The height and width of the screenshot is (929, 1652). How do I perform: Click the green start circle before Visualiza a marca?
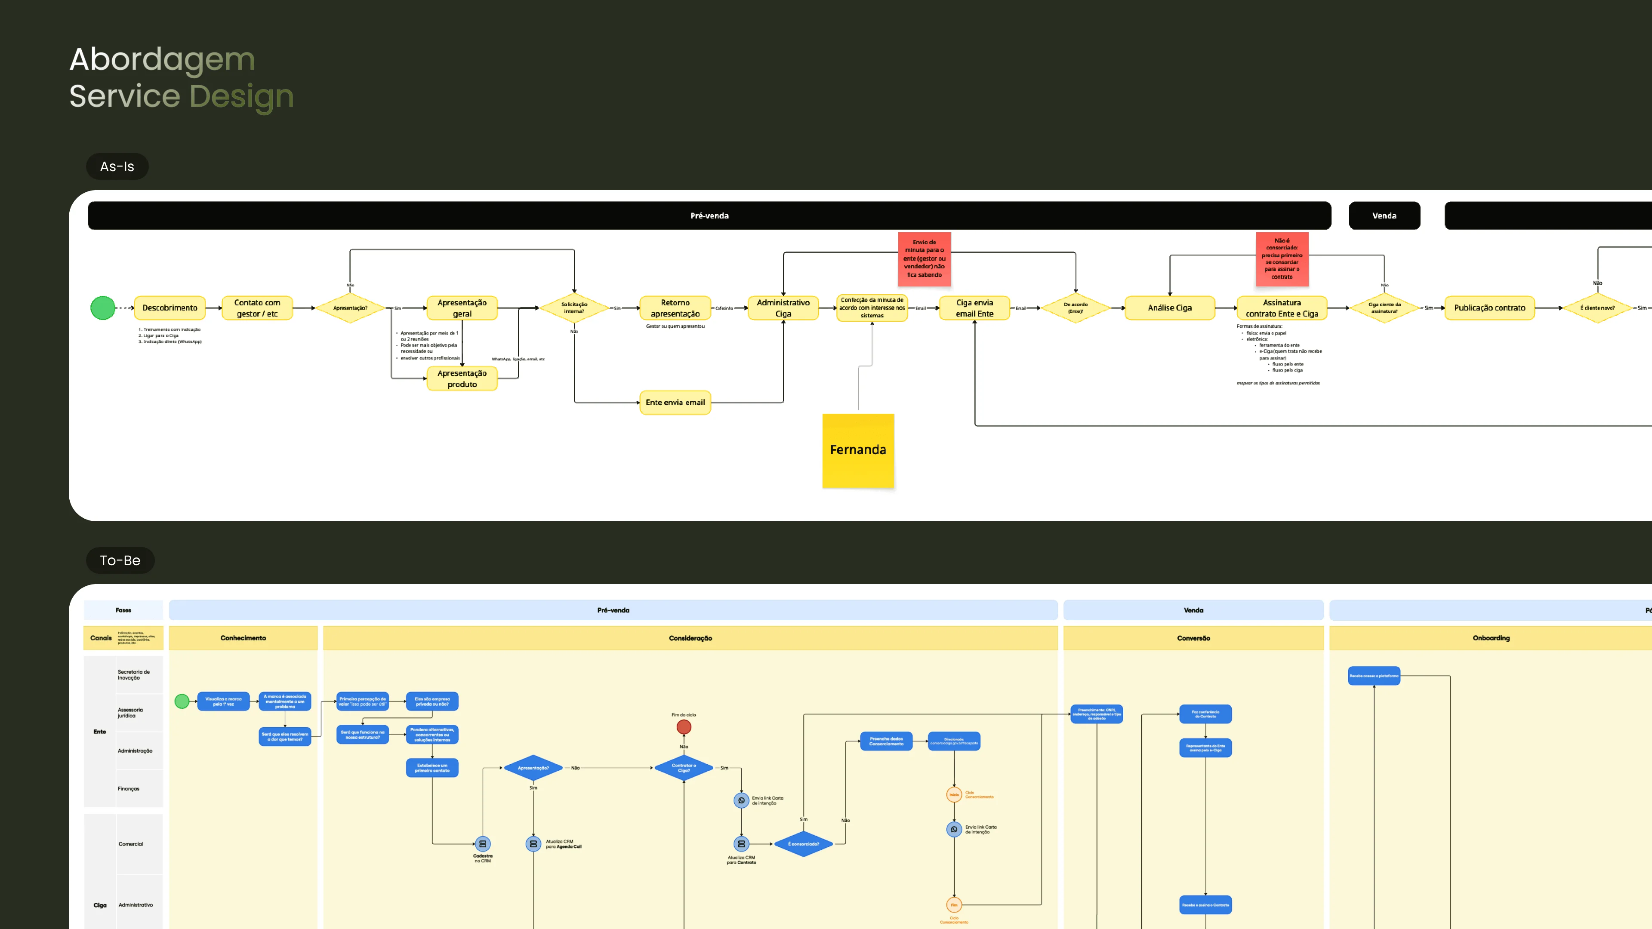click(182, 701)
